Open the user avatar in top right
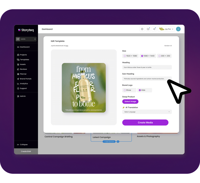 point(178,29)
